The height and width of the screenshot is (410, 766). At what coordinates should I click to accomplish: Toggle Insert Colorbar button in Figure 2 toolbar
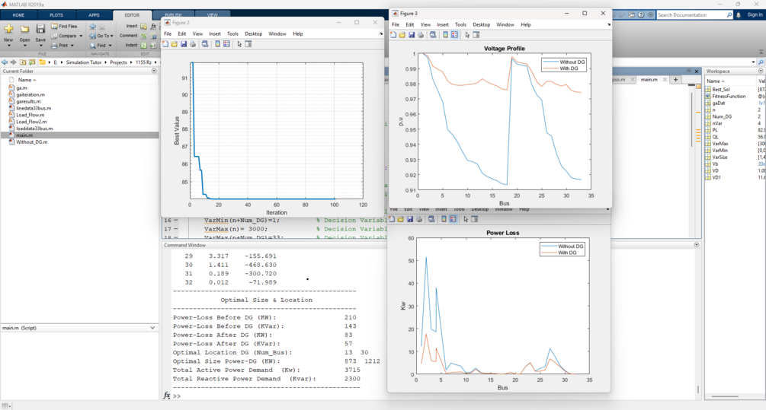point(217,44)
